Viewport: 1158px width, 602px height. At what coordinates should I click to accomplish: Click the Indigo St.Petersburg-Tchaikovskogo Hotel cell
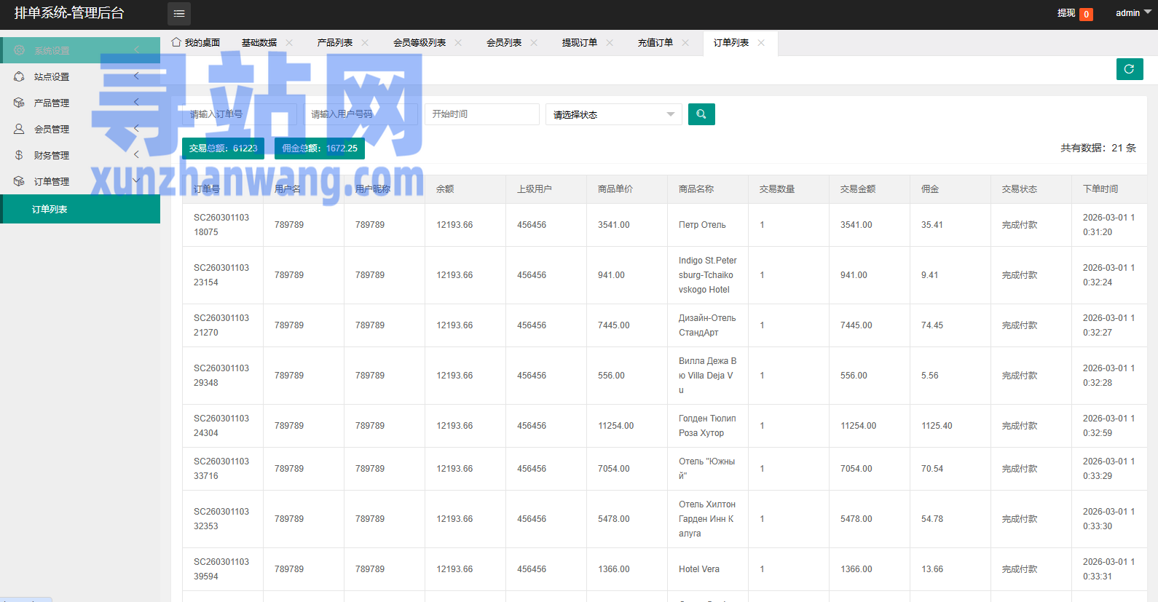click(708, 275)
